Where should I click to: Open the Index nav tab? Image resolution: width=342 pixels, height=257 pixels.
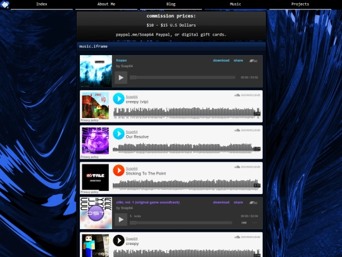coord(42,4)
